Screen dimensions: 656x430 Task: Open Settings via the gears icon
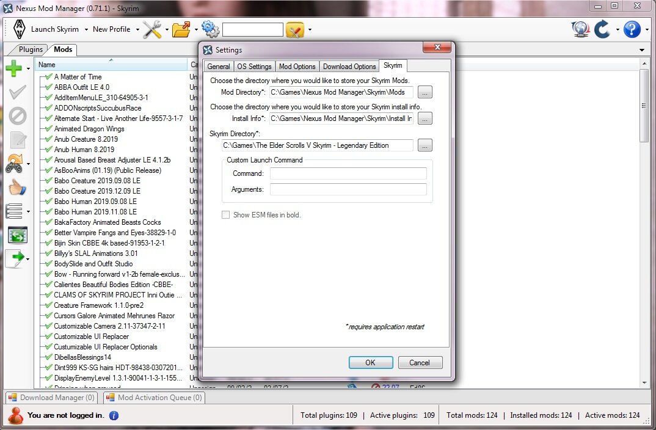(210, 29)
